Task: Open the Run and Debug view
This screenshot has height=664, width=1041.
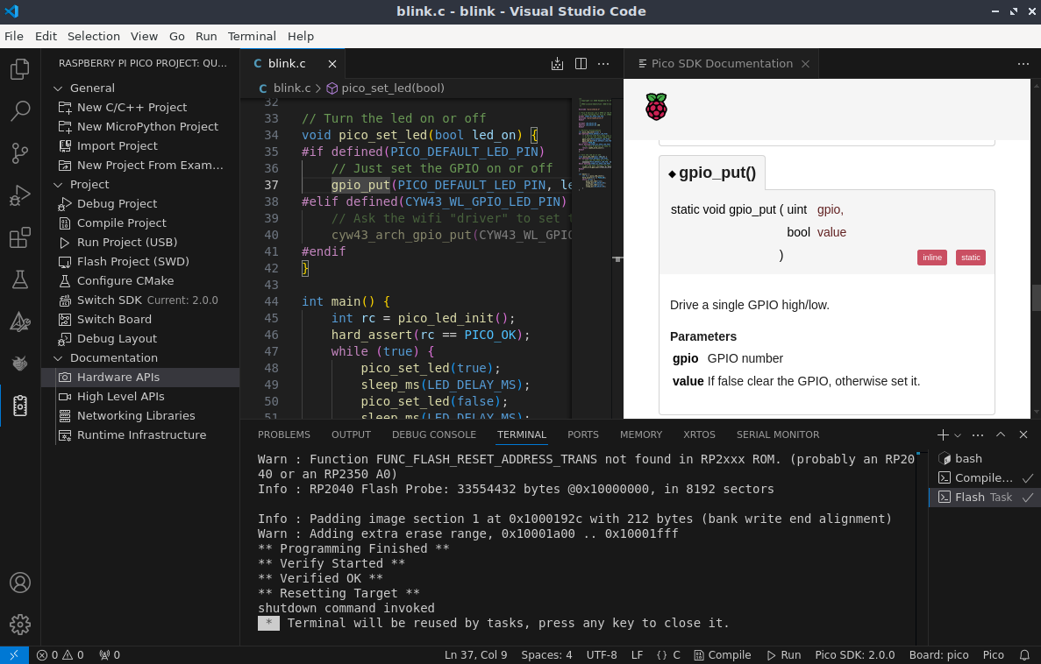Action: point(20,195)
